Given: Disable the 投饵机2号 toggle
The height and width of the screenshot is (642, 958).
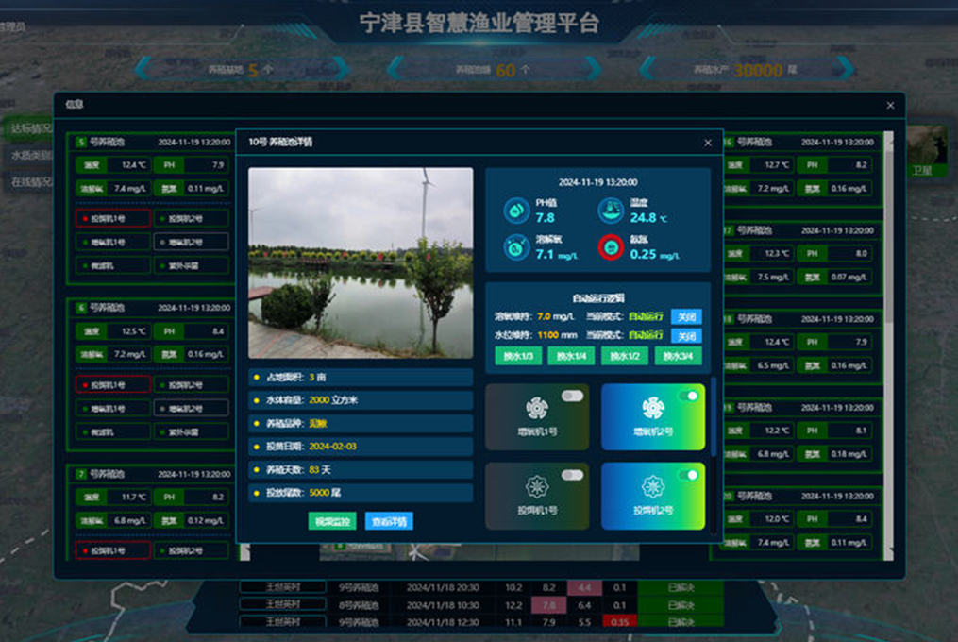Looking at the screenshot, I should point(688,475).
